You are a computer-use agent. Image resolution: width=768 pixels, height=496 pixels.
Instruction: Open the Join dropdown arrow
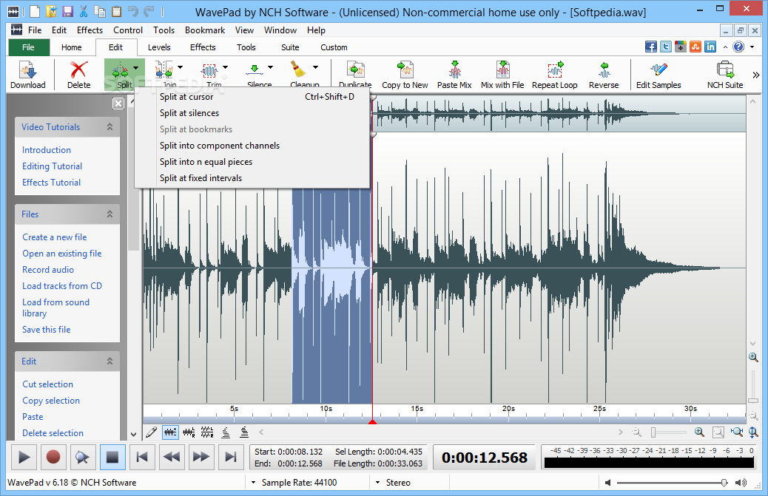(181, 67)
